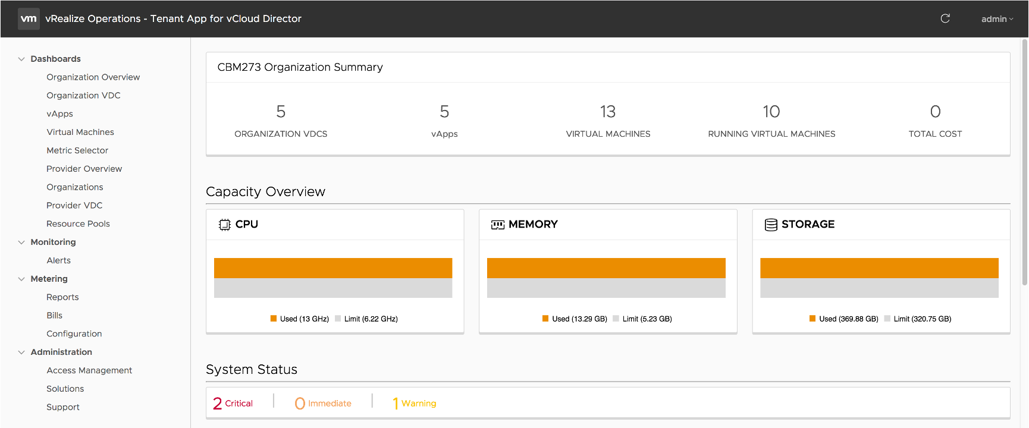The image size is (1029, 428).
Task: View the 1 Warning alert
Action: (x=415, y=403)
